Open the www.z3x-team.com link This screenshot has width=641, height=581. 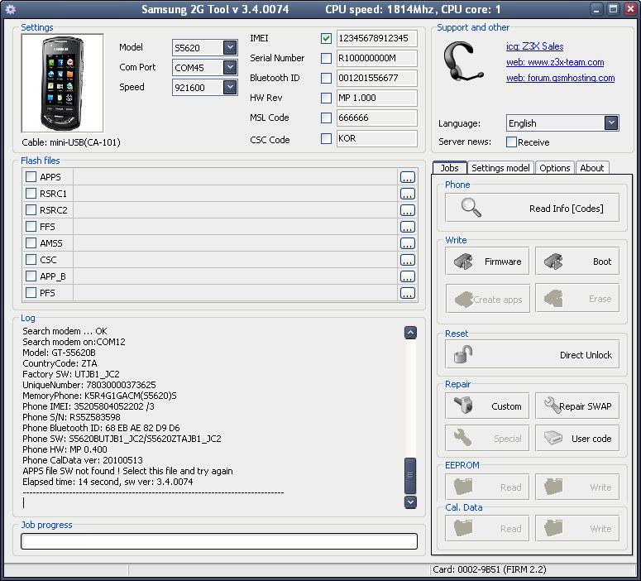(x=555, y=62)
